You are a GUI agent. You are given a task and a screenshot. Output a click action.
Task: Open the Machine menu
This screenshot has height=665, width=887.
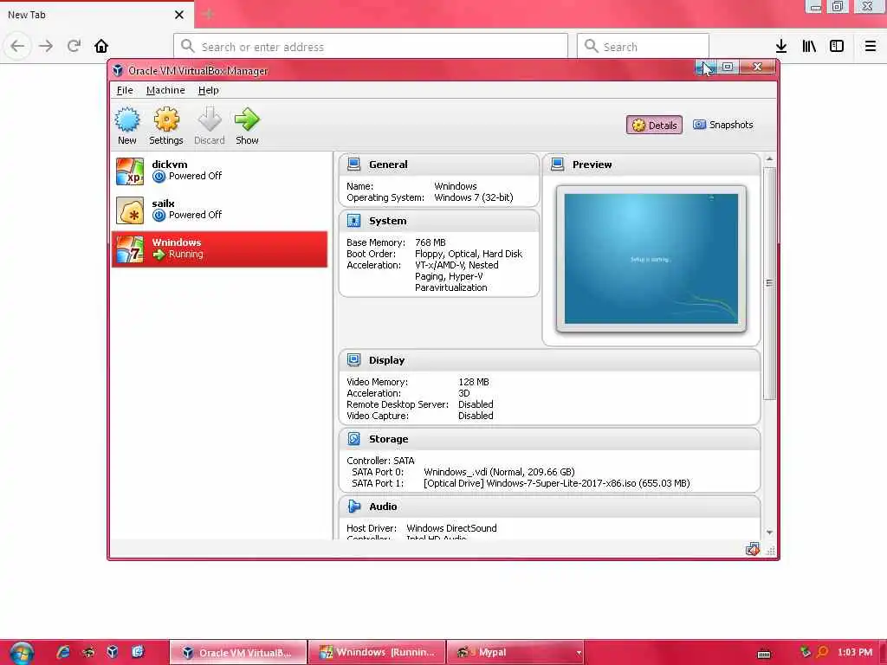pos(165,90)
